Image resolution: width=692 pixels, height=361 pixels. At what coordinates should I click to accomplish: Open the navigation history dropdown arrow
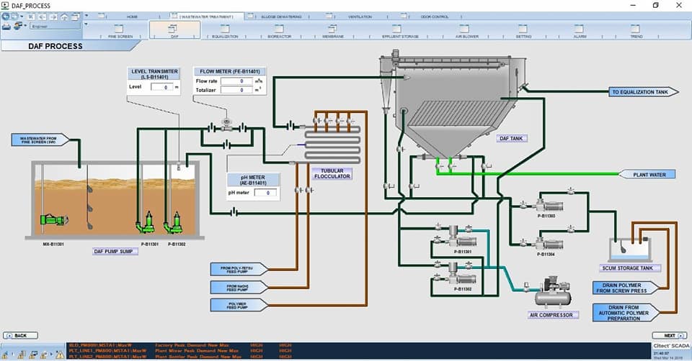pos(22,17)
